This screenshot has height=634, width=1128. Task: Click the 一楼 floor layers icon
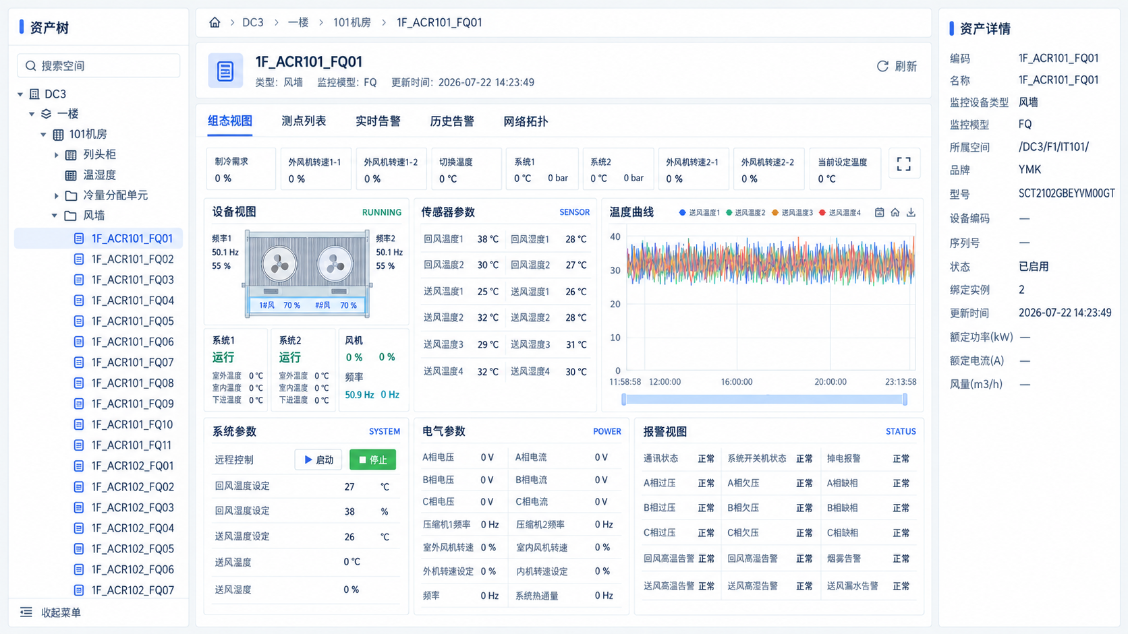[46, 114]
